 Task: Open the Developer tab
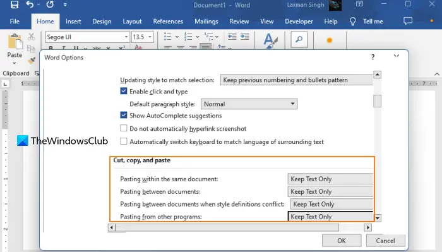(299, 21)
